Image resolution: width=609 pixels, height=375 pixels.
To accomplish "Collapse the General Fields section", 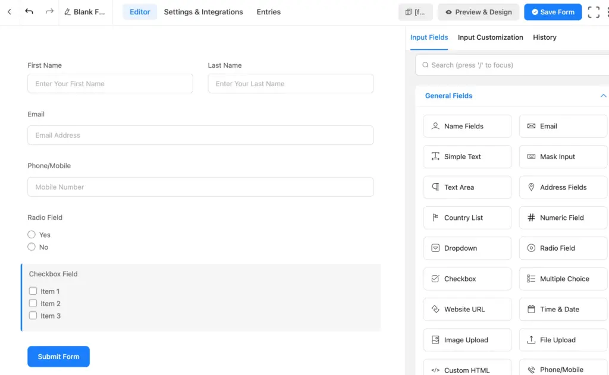I will [x=603, y=96].
